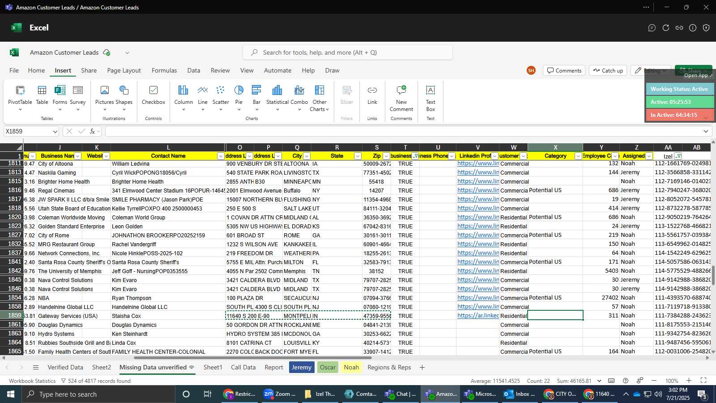716x403 pixels.
Task: Open the File menu
Action: point(14,70)
